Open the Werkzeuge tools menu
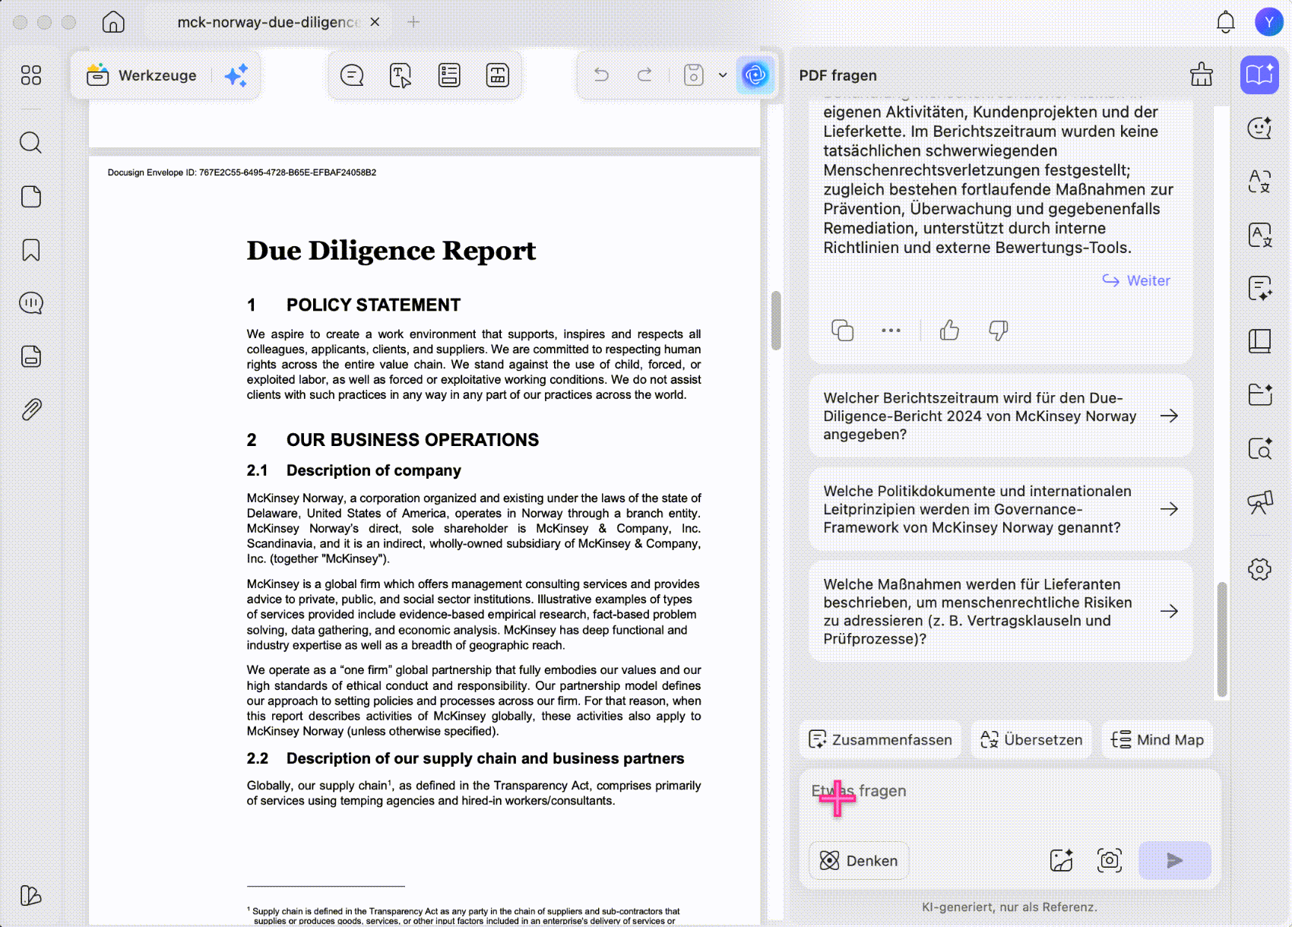The image size is (1292, 927). [x=142, y=75]
